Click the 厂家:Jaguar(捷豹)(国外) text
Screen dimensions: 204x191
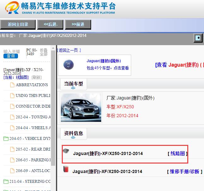pyautogui.click(x=130, y=98)
